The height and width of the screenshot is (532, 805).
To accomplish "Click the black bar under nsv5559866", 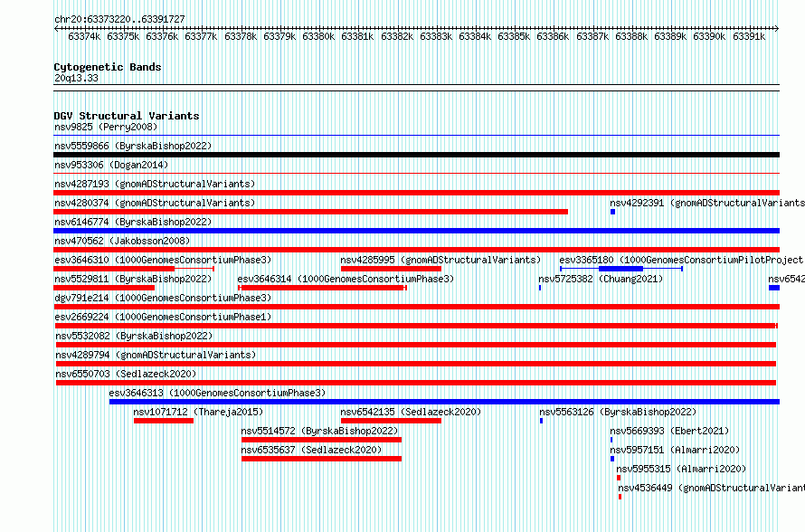I will (416, 155).
